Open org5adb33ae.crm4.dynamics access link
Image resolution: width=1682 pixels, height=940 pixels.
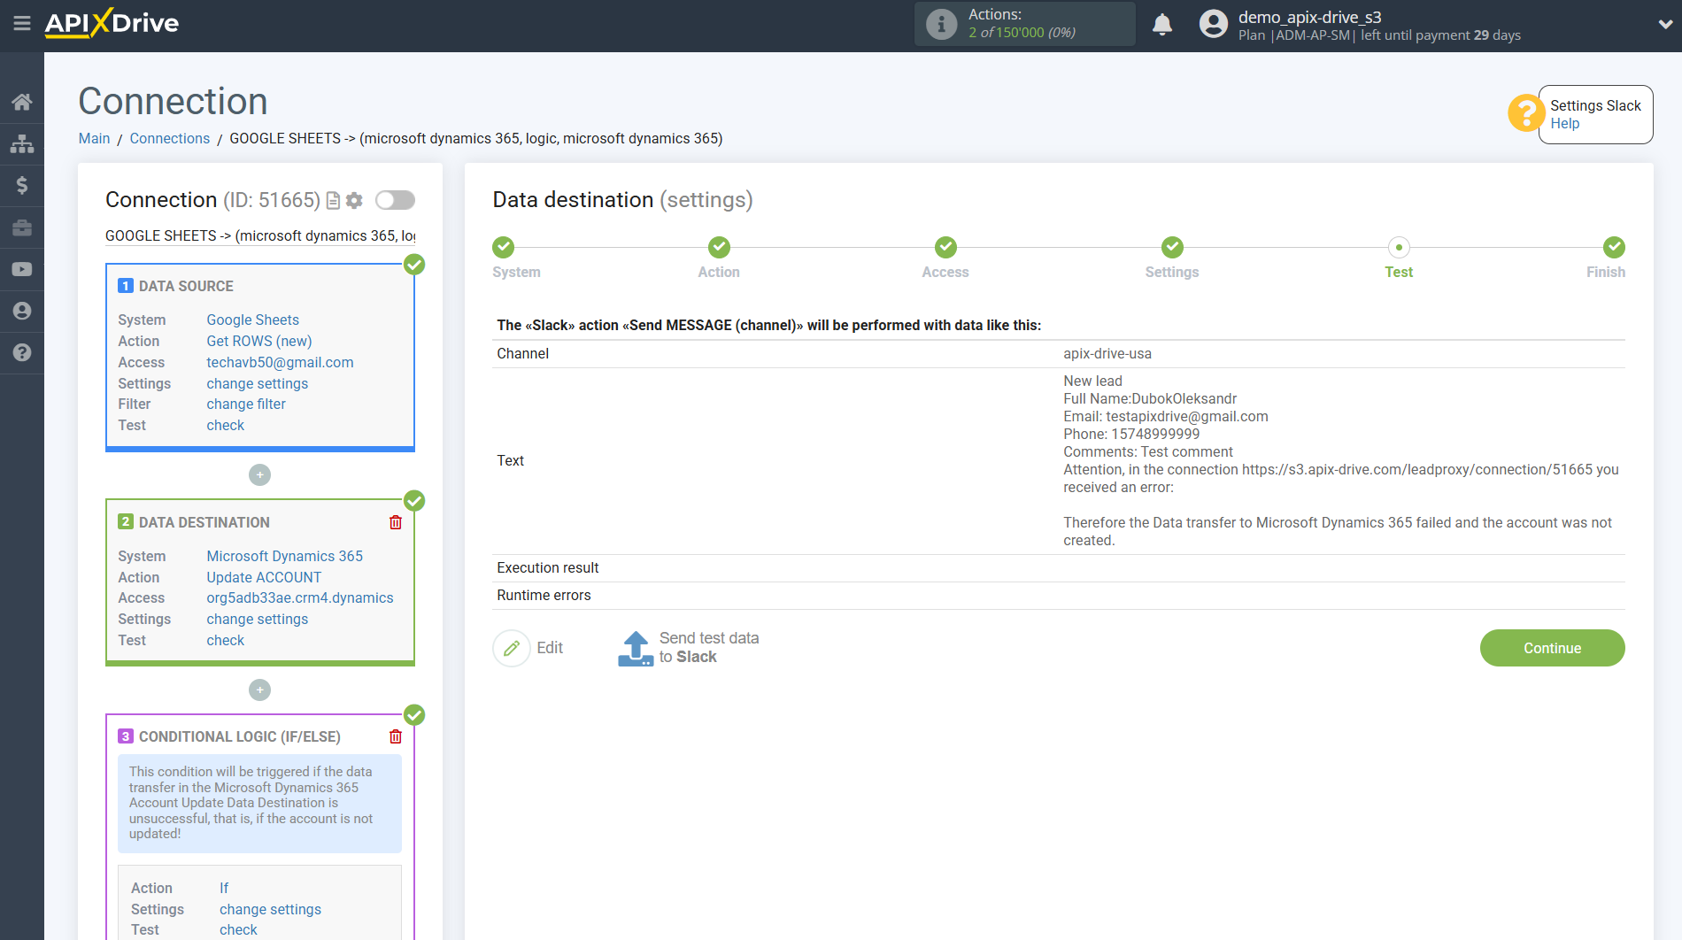coord(300,597)
